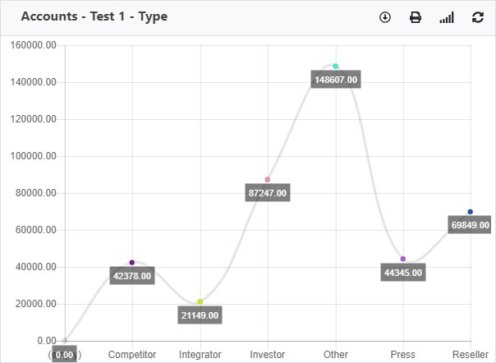Open the chart type bars icon
496x363 pixels.
447,17
